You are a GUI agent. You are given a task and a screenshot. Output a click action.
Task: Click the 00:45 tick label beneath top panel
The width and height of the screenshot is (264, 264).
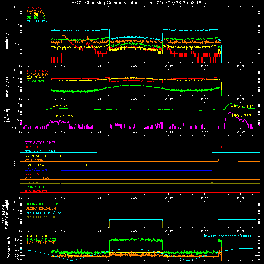(132, 66)
